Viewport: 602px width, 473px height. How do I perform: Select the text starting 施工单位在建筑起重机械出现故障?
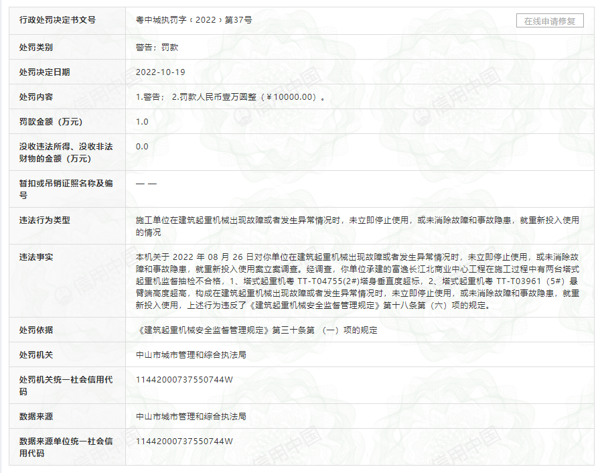(358, 226)
